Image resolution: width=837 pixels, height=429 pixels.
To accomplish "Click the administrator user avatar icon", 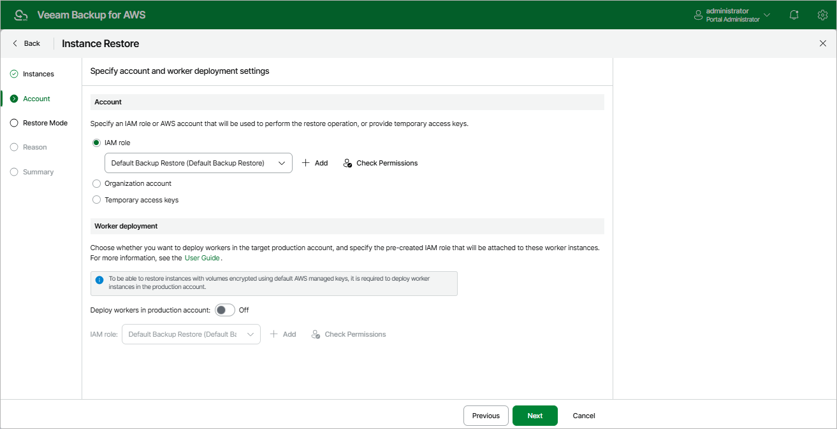I will click(x=698, y=15).
